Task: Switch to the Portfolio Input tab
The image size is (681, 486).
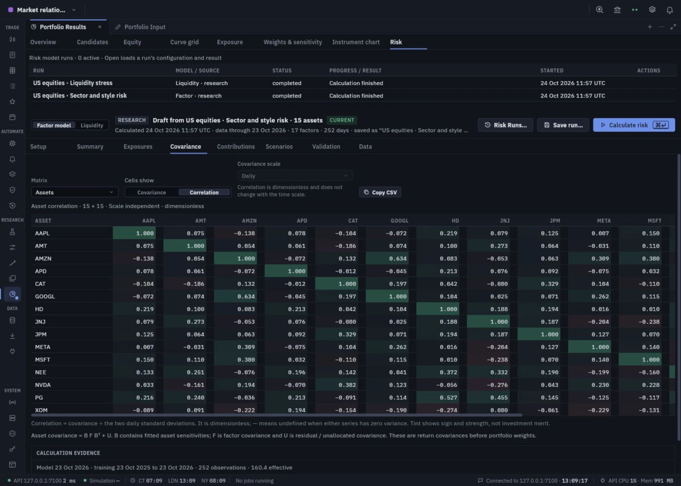Action: pyautogui.click(x=140, y=27)
